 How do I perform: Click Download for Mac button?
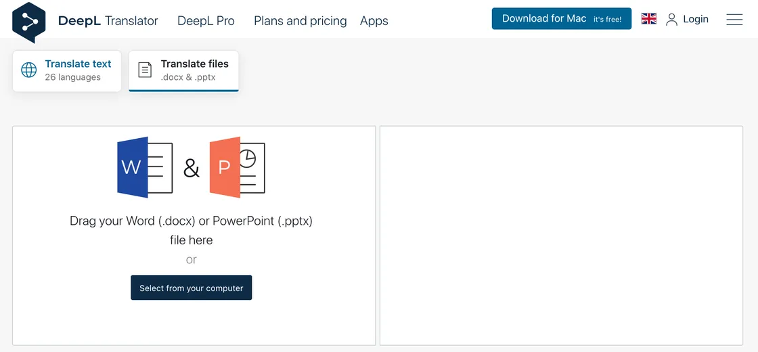(x=562, y=19)
